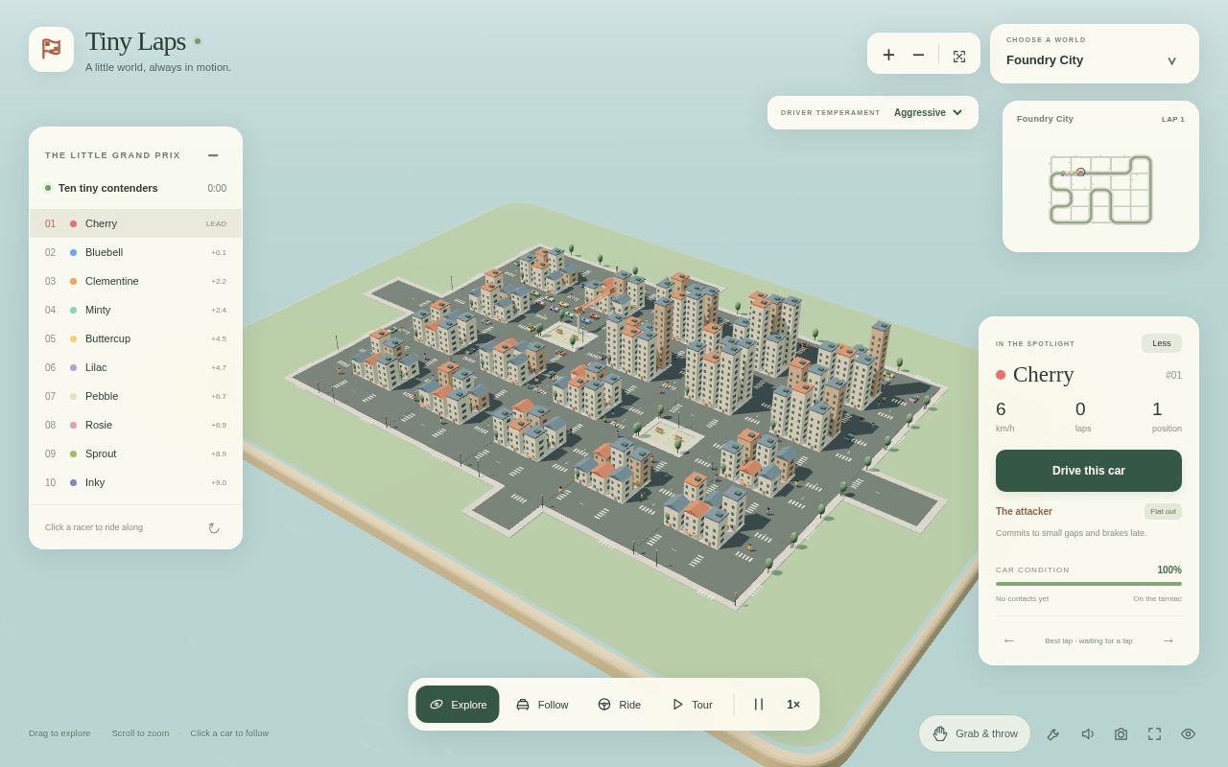Open the wrench settings icon
The image size is (1228, 767).
tap(1053, 733)
